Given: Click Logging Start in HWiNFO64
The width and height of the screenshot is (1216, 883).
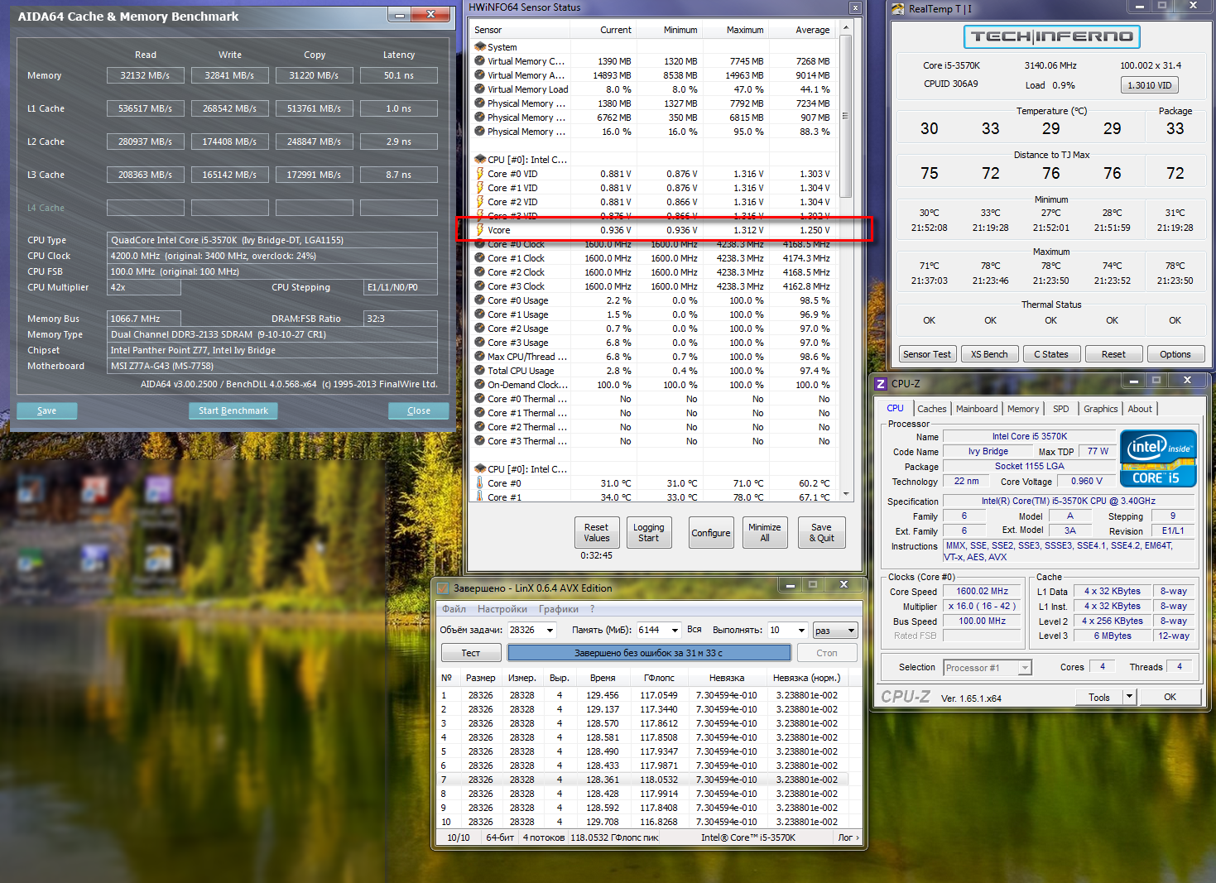Looking at the screenshot, I should coord(648,532).
